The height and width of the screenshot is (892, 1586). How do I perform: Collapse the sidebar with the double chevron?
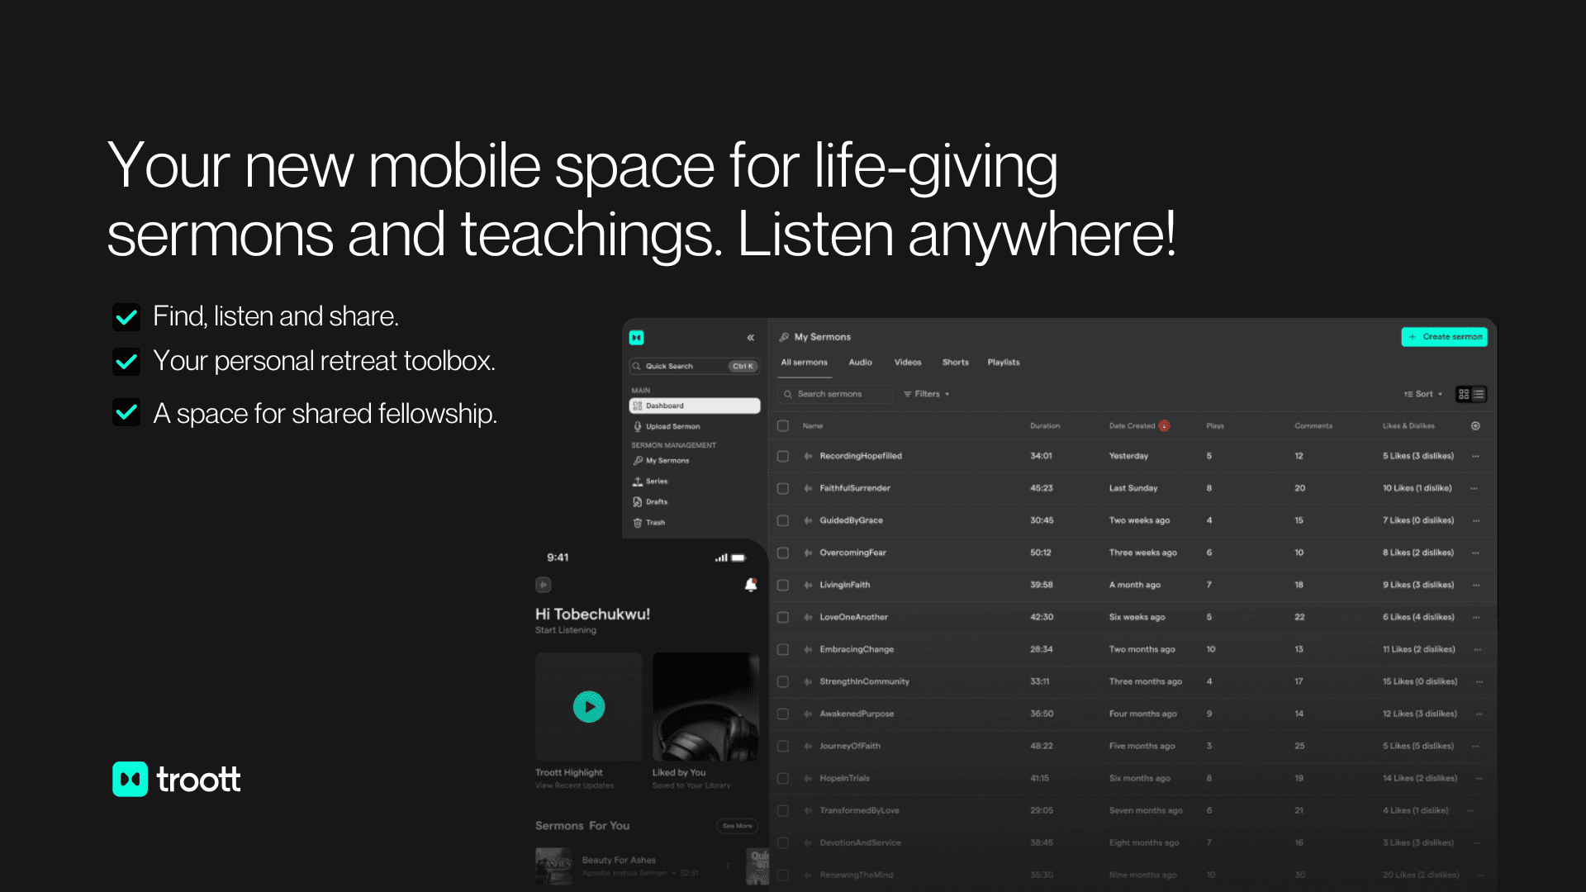(x=750, y=337)
